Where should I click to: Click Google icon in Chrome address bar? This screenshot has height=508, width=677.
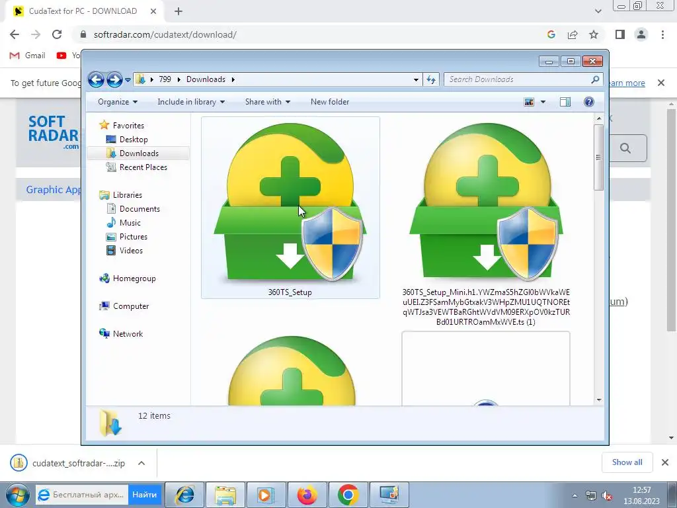tap(551, 34)
